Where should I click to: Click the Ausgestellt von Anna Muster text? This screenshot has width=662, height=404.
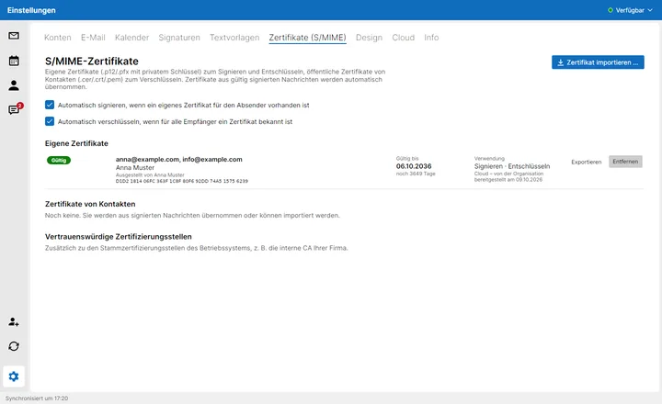pyautogui.click(x=150, y=175)
